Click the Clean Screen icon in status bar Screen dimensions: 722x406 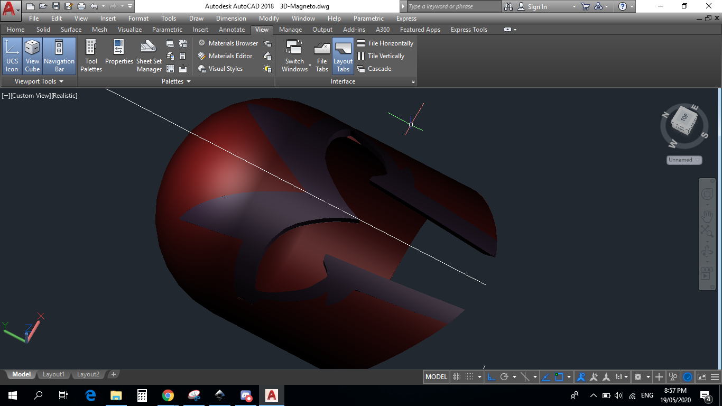[x=702, y=377]
